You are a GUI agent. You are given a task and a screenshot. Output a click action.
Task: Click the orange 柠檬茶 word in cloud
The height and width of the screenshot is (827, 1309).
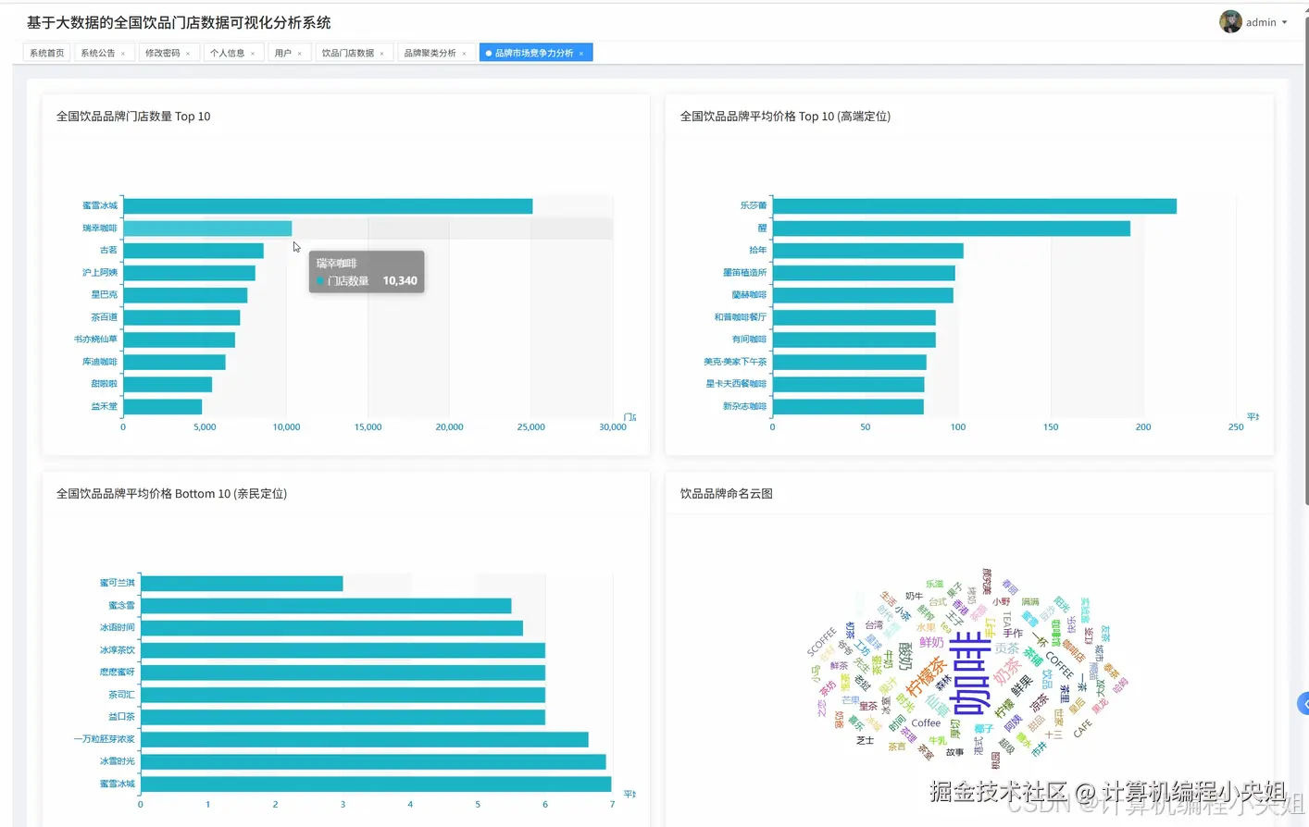tap(927, 676)
